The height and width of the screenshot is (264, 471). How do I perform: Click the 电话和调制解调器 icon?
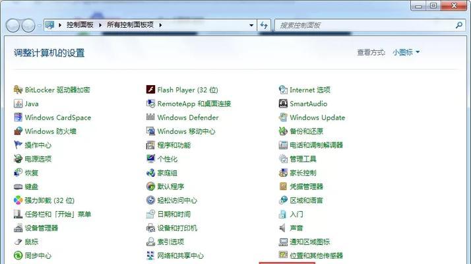pos(283,145)
